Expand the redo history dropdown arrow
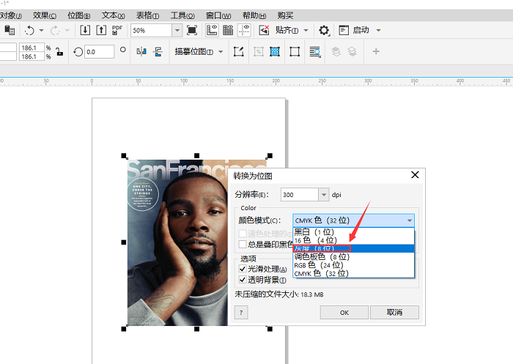The height and width of the screenshot is (364, 513). click(67, 31)
